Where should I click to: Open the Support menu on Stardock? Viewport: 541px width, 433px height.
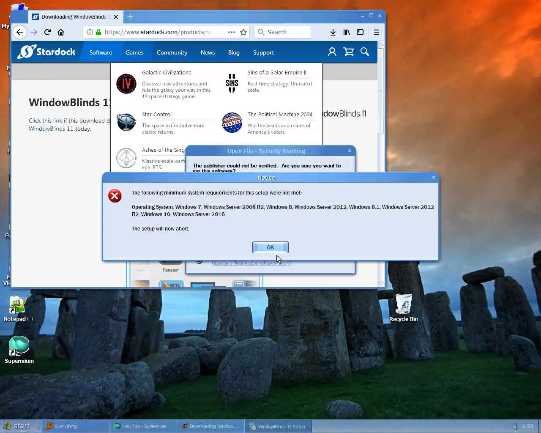click(x=263, y=52)
